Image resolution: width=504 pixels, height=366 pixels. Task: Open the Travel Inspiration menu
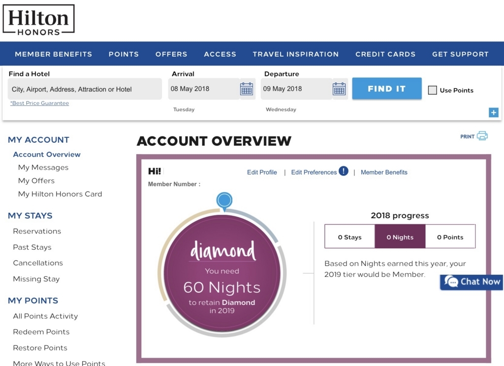click(x=296, y=54)
